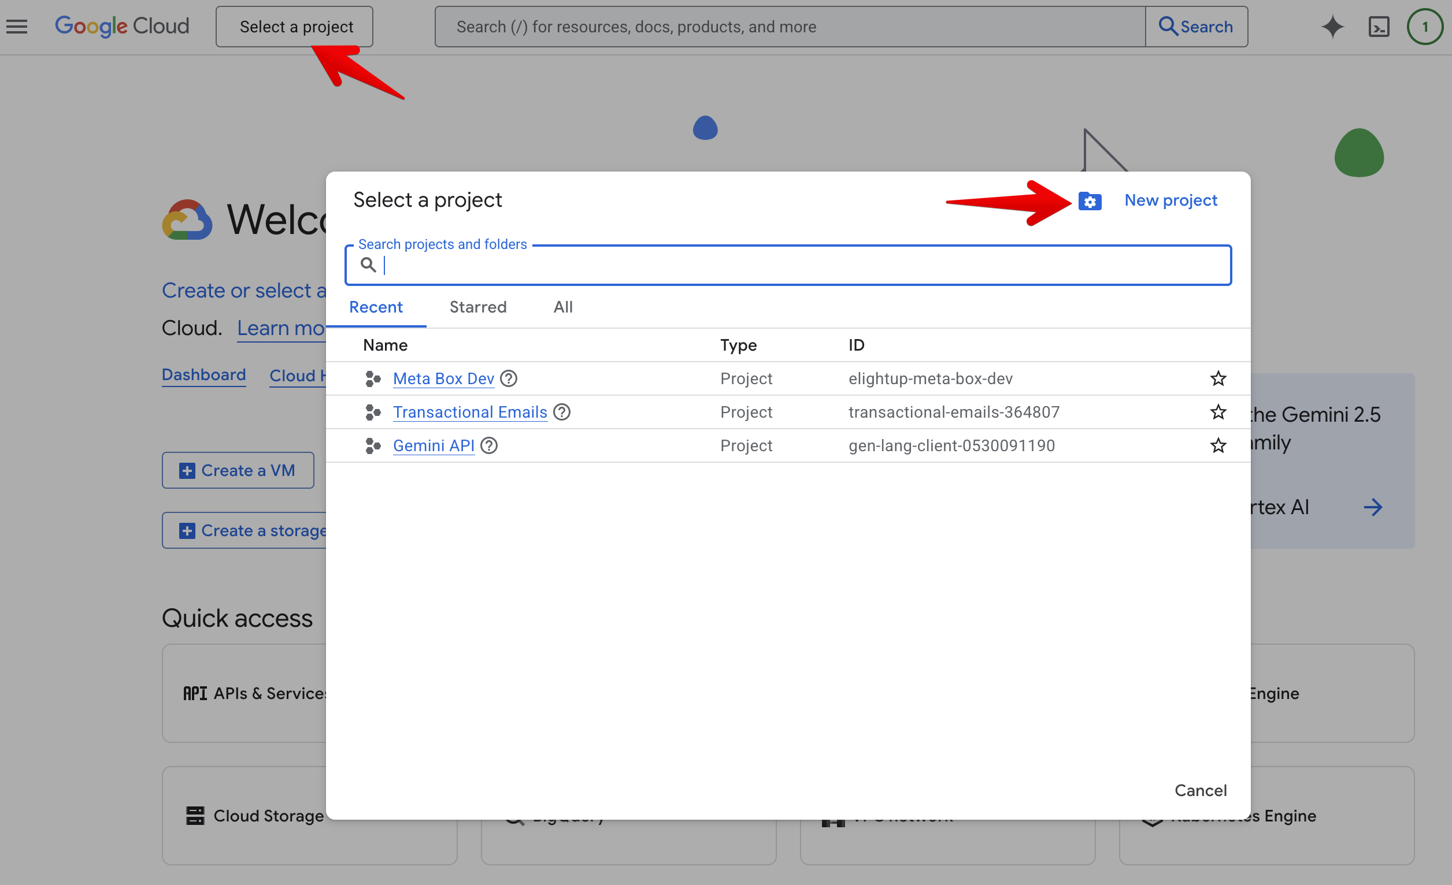Open help icon next to Meta Box Dev
Image resolution: width=1452 pixels, height=885 pixels.
pyautogui.click(x=509, y=378)
